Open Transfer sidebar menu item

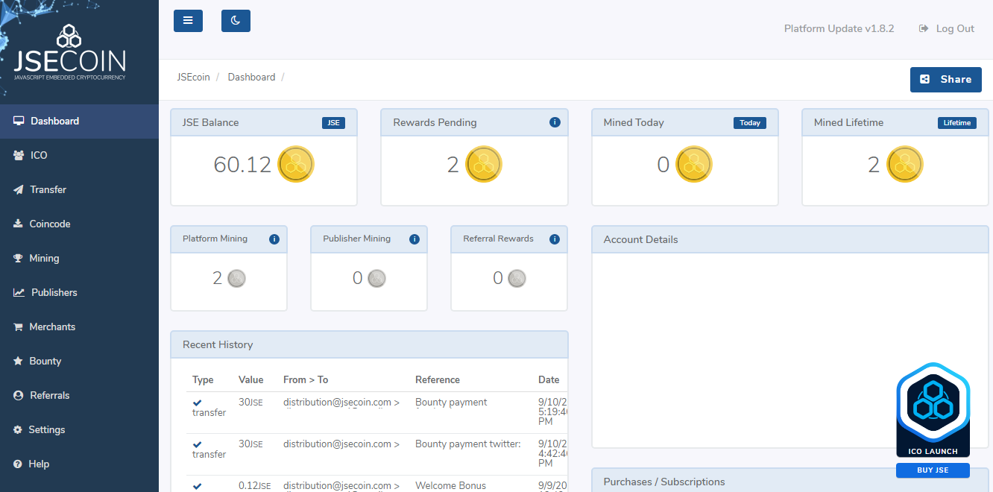[x=79, y=189]
